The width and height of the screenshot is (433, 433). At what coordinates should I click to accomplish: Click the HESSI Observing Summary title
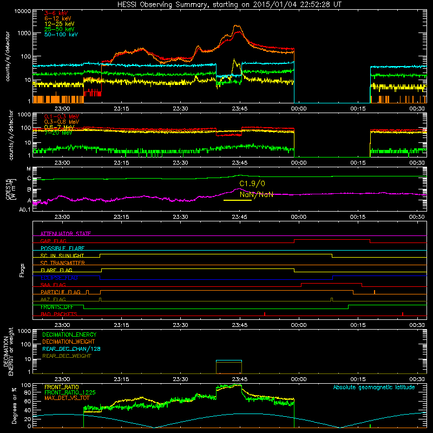click(229, 4)
